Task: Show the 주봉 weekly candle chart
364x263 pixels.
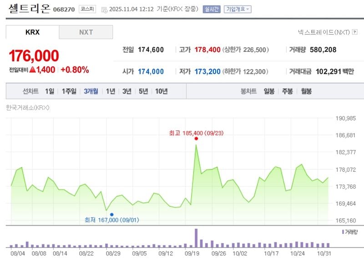Action: (x=287, y=91)
